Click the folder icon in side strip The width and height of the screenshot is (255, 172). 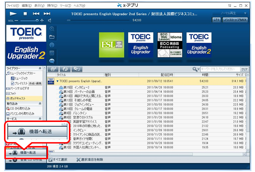[x=52, y=37]
